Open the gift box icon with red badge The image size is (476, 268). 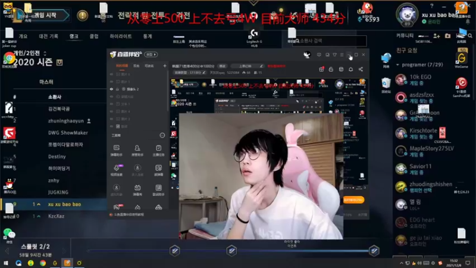[x=321, y=69]
